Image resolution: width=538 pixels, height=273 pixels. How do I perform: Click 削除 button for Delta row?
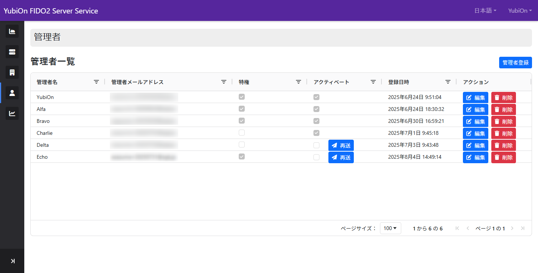504,146
